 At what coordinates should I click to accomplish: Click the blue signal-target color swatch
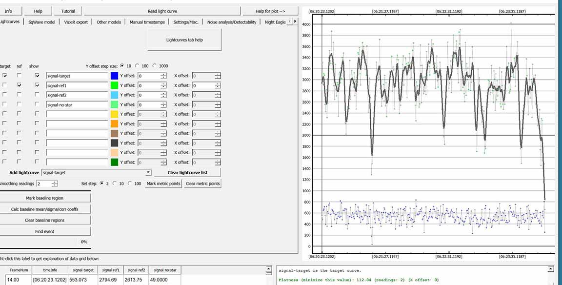pos(114,76)
